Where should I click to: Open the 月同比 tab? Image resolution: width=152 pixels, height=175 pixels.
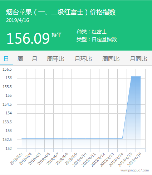click(138, 59)
